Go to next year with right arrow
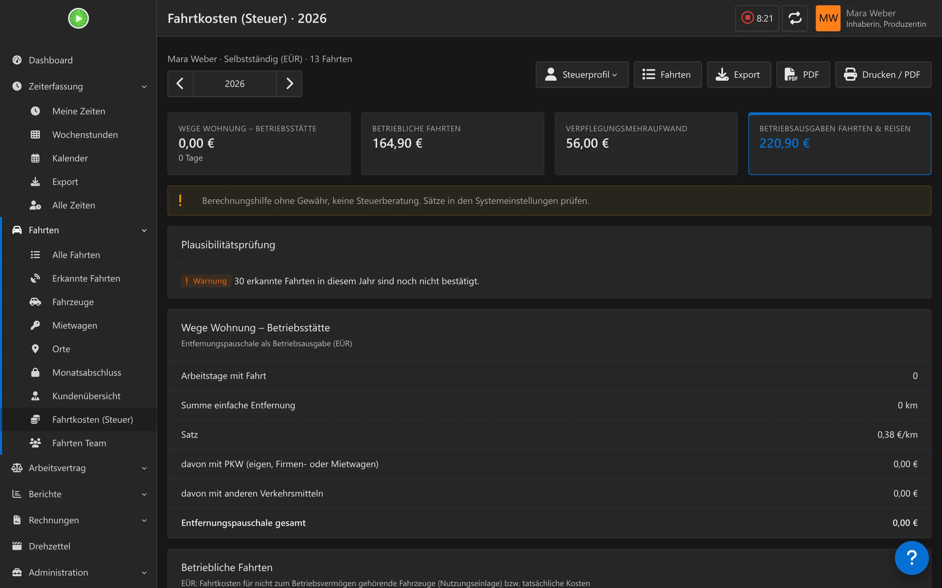The height and width of the screenshot is (588, 942). point(289,84)
